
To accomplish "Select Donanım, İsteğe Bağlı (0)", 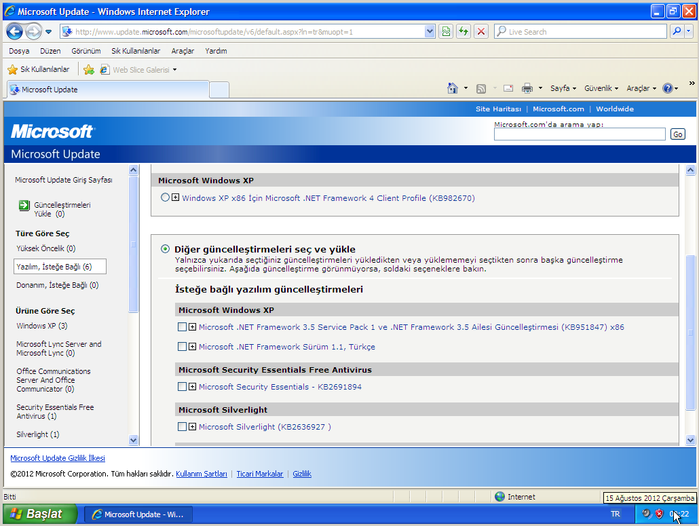I will (x=57, y=285).
